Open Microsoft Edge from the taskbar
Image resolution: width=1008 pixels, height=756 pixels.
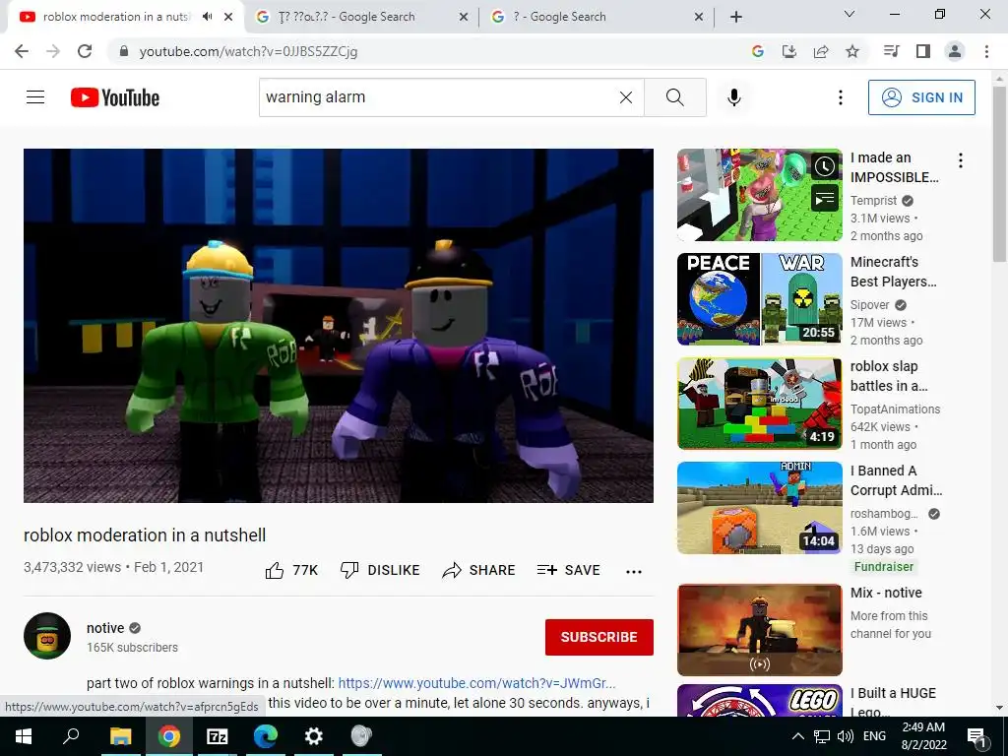[266, 736]
